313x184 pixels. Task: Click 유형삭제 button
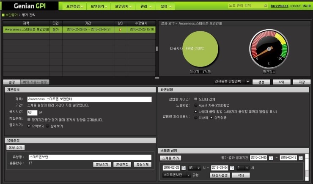pos(142,165)
